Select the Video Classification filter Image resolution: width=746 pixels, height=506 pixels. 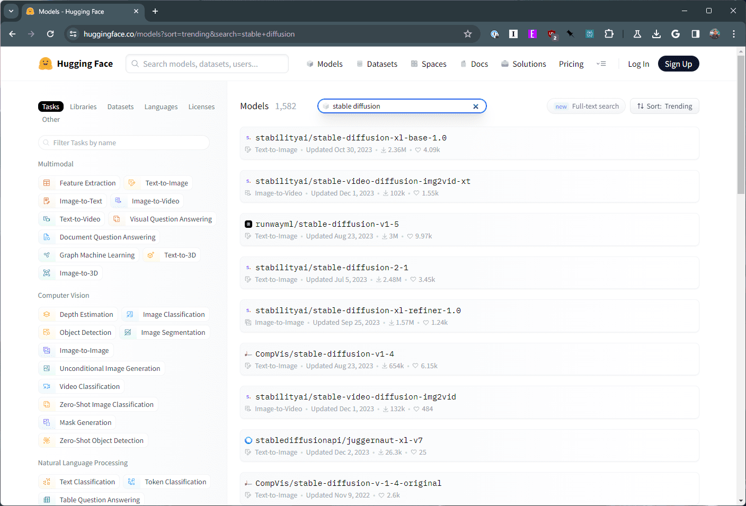82,386
